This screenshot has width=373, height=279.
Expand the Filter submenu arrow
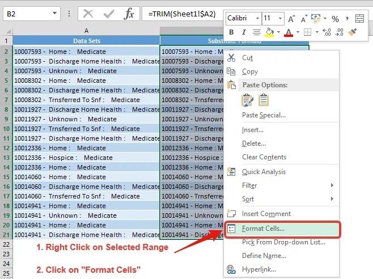[332, 185]
